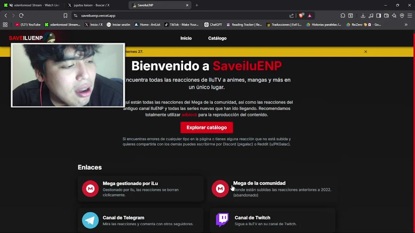Open the Home - AniList bookmark
Viewport: 415px width, 233px height.
coord(147,25)
